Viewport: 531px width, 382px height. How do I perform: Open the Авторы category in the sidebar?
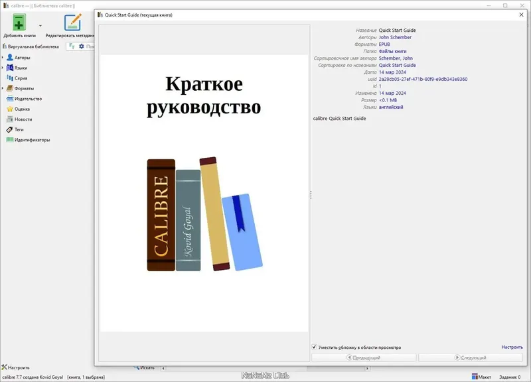(23, 58)
